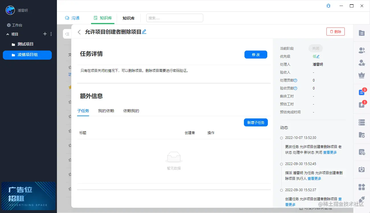Collapse the 项目 tree section
Viewport: 370px width, 213px height.
(x=8, y=34)
